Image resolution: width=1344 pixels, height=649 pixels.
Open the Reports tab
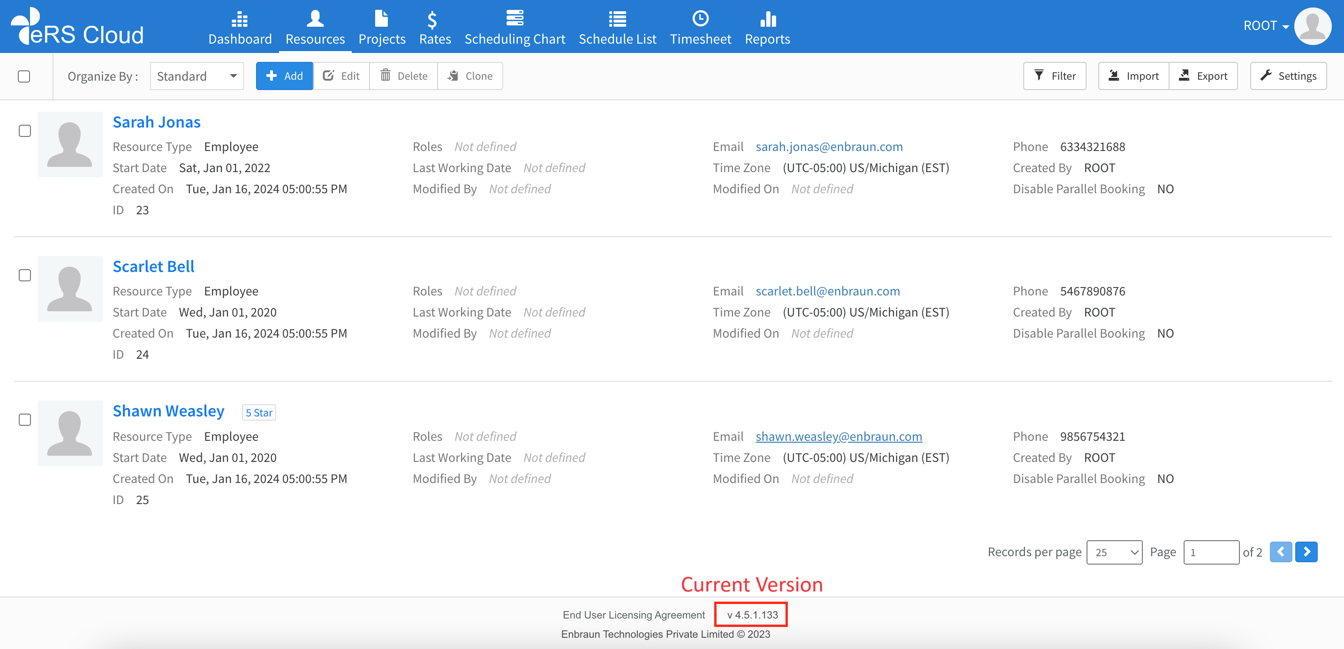[x=767, y=28]
